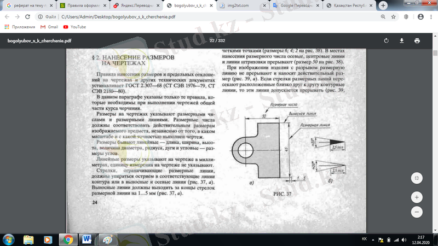The image size is (438, 246).
Task: Open the Apps shortcut in bookmarks bar
Action: click(20, 27)
